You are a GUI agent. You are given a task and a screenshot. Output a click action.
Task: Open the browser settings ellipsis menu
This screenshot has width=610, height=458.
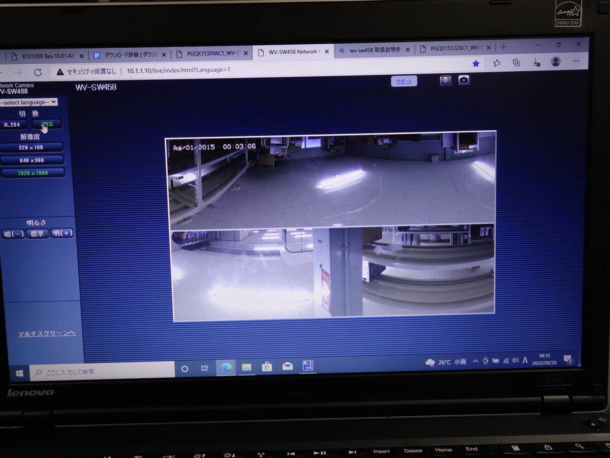tap(575, 61)
